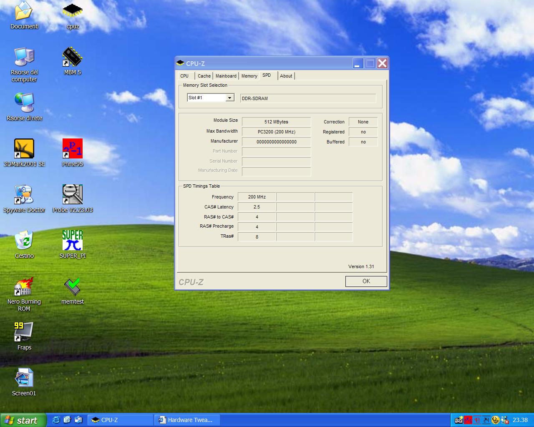
Task: Minimize the CPU-Z window
Action: [358, 63]
